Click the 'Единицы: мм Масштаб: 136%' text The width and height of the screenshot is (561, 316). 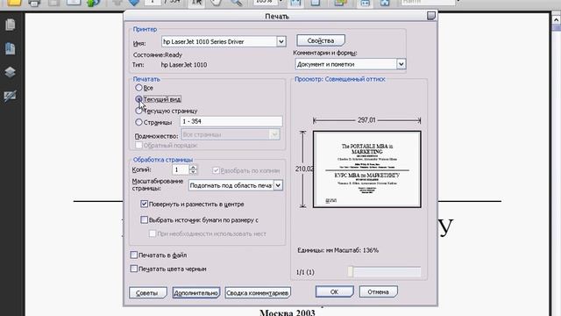point(337,250)
